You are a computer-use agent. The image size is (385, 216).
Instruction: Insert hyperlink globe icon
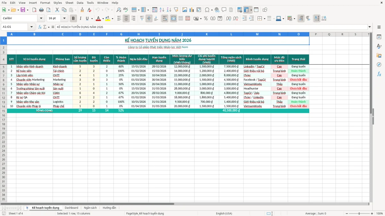tap(217, 10)
